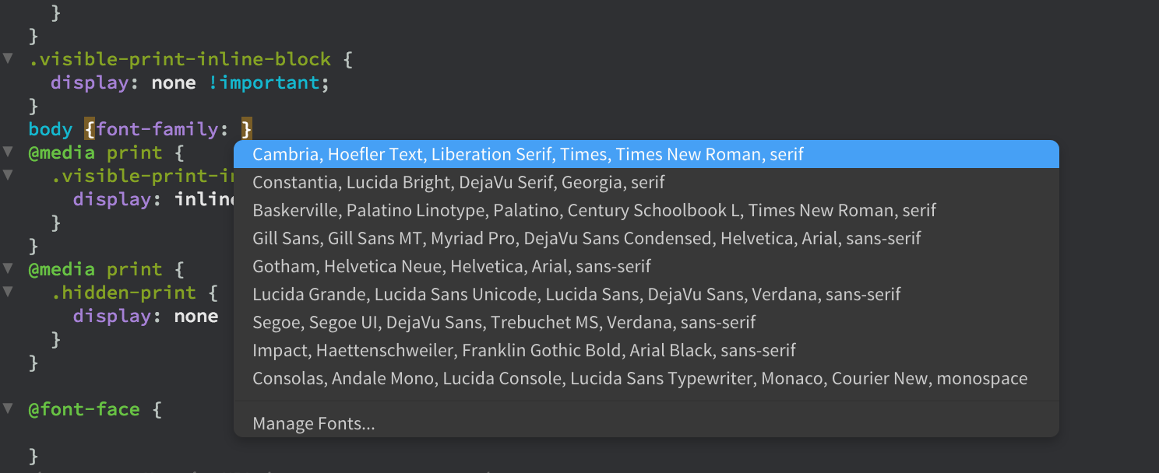
Task: Select the highlighted Cambria serif font stack
Action: 527,154
